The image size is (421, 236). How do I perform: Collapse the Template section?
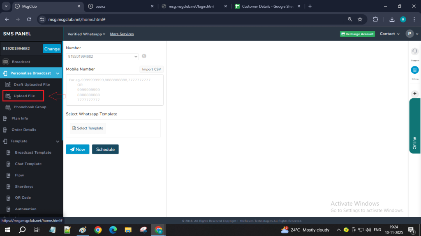point(58,141)
